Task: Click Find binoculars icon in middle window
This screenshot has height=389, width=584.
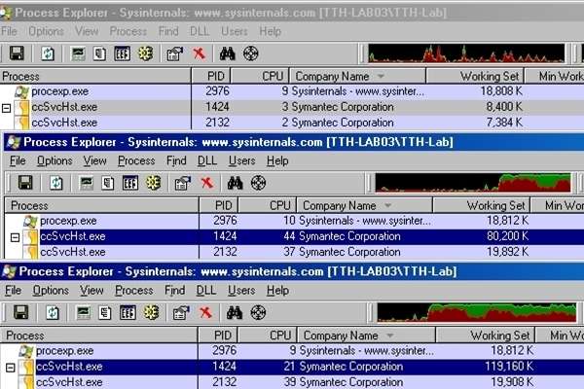Action: tap(235, 183)
